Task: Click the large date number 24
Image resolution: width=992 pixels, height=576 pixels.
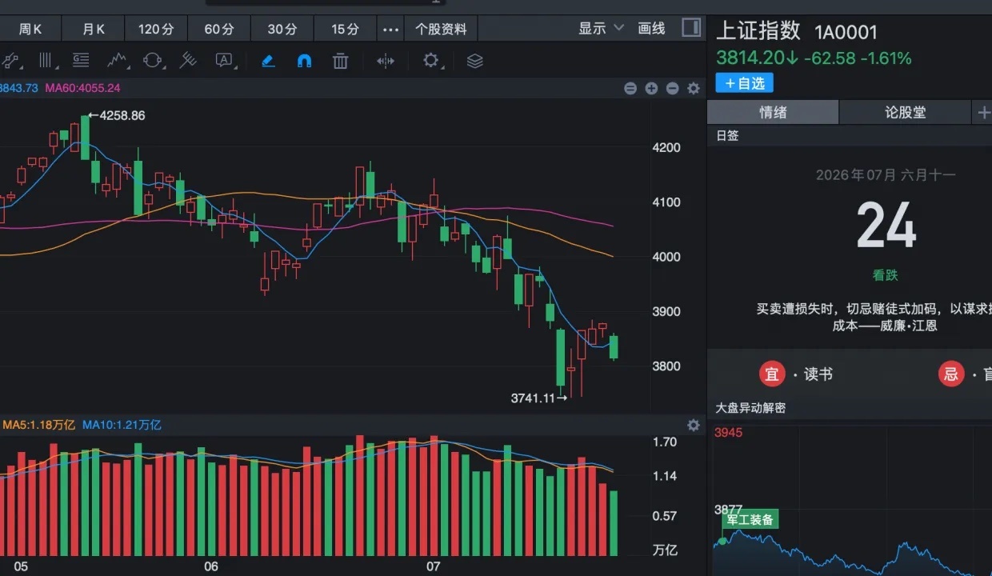Action: click(886, 226)
